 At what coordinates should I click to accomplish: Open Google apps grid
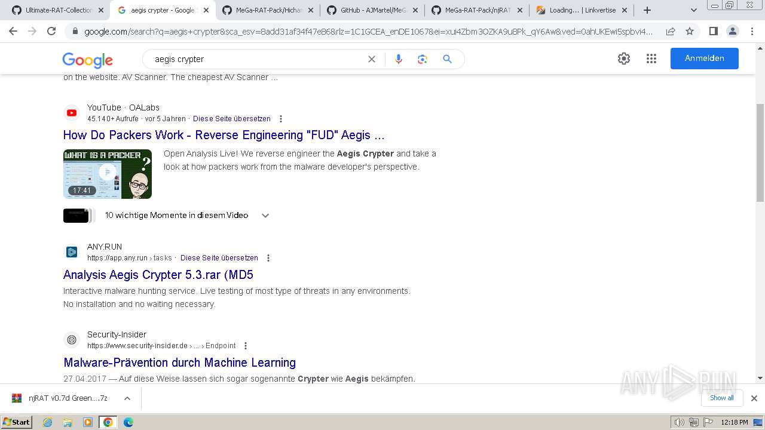[x=651, y=59]
